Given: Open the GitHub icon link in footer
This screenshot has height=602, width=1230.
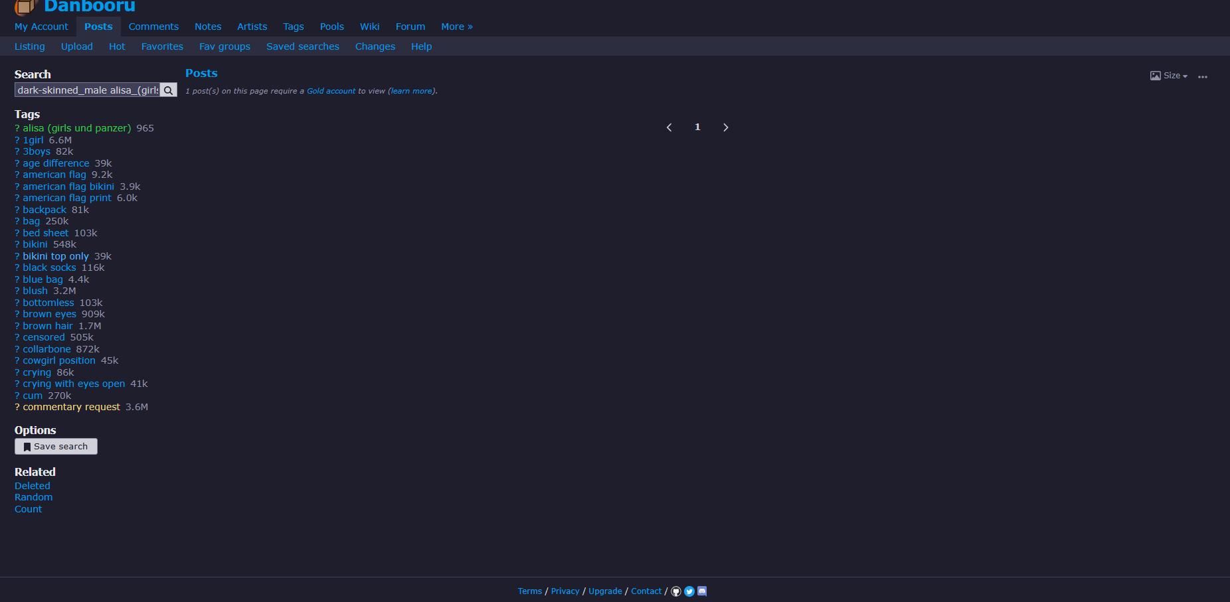Looking at the screenshot, I should (x=676, y=591).
